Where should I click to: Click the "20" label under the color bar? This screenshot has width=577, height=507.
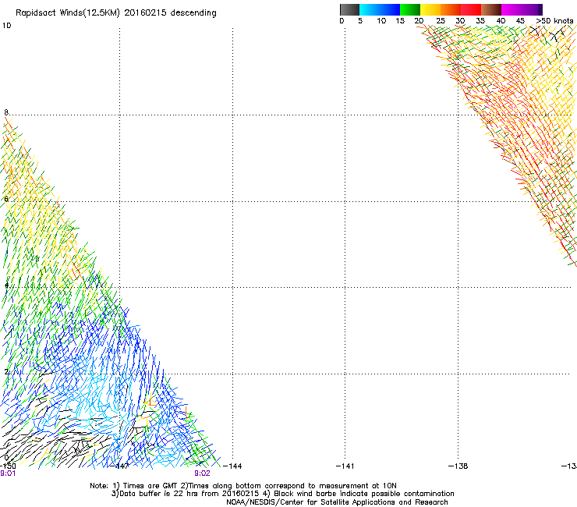(x=419, y=21)
